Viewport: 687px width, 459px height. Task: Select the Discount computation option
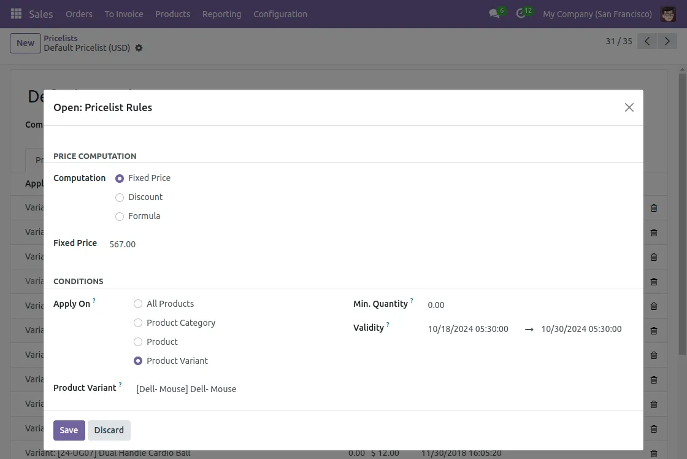[120, 197]
